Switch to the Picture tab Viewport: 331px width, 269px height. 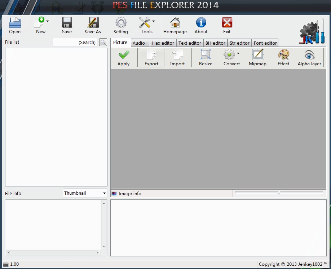[x=120, y=43]
